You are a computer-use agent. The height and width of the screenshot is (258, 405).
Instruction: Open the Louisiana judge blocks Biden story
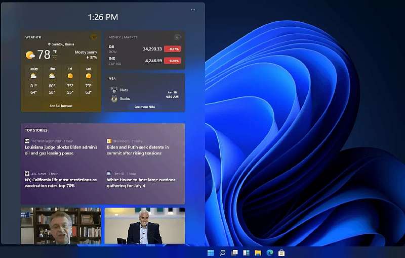(61, 150)
